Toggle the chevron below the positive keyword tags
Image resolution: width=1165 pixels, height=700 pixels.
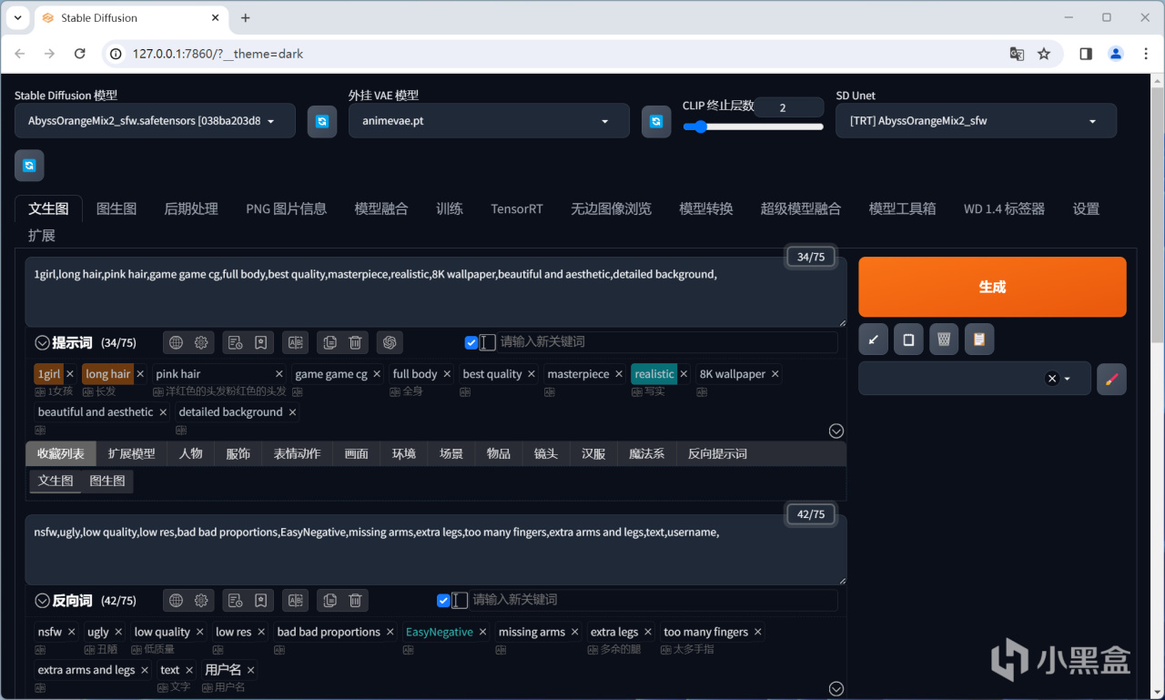836,431
